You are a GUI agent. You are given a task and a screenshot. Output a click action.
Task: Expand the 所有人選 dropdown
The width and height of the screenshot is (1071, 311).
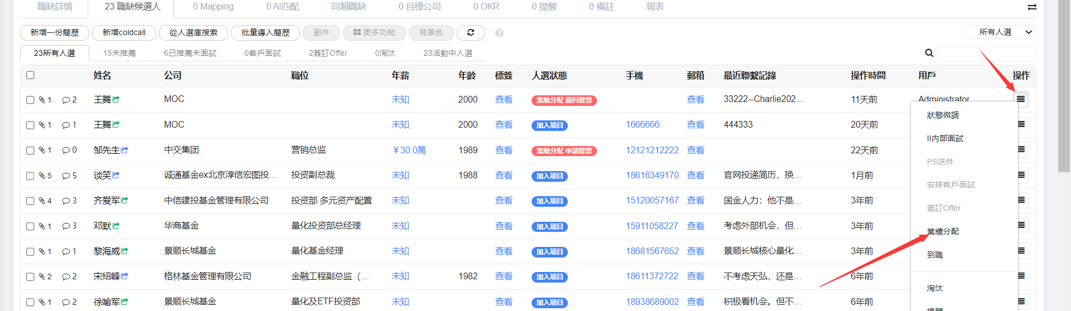(1002, 32)
